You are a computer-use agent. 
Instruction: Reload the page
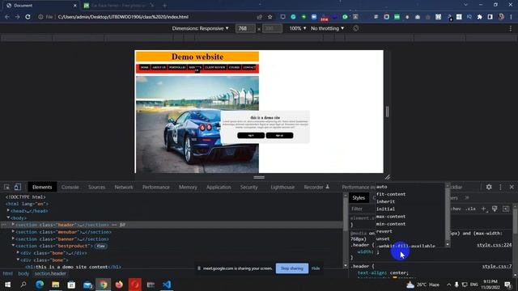28,17
